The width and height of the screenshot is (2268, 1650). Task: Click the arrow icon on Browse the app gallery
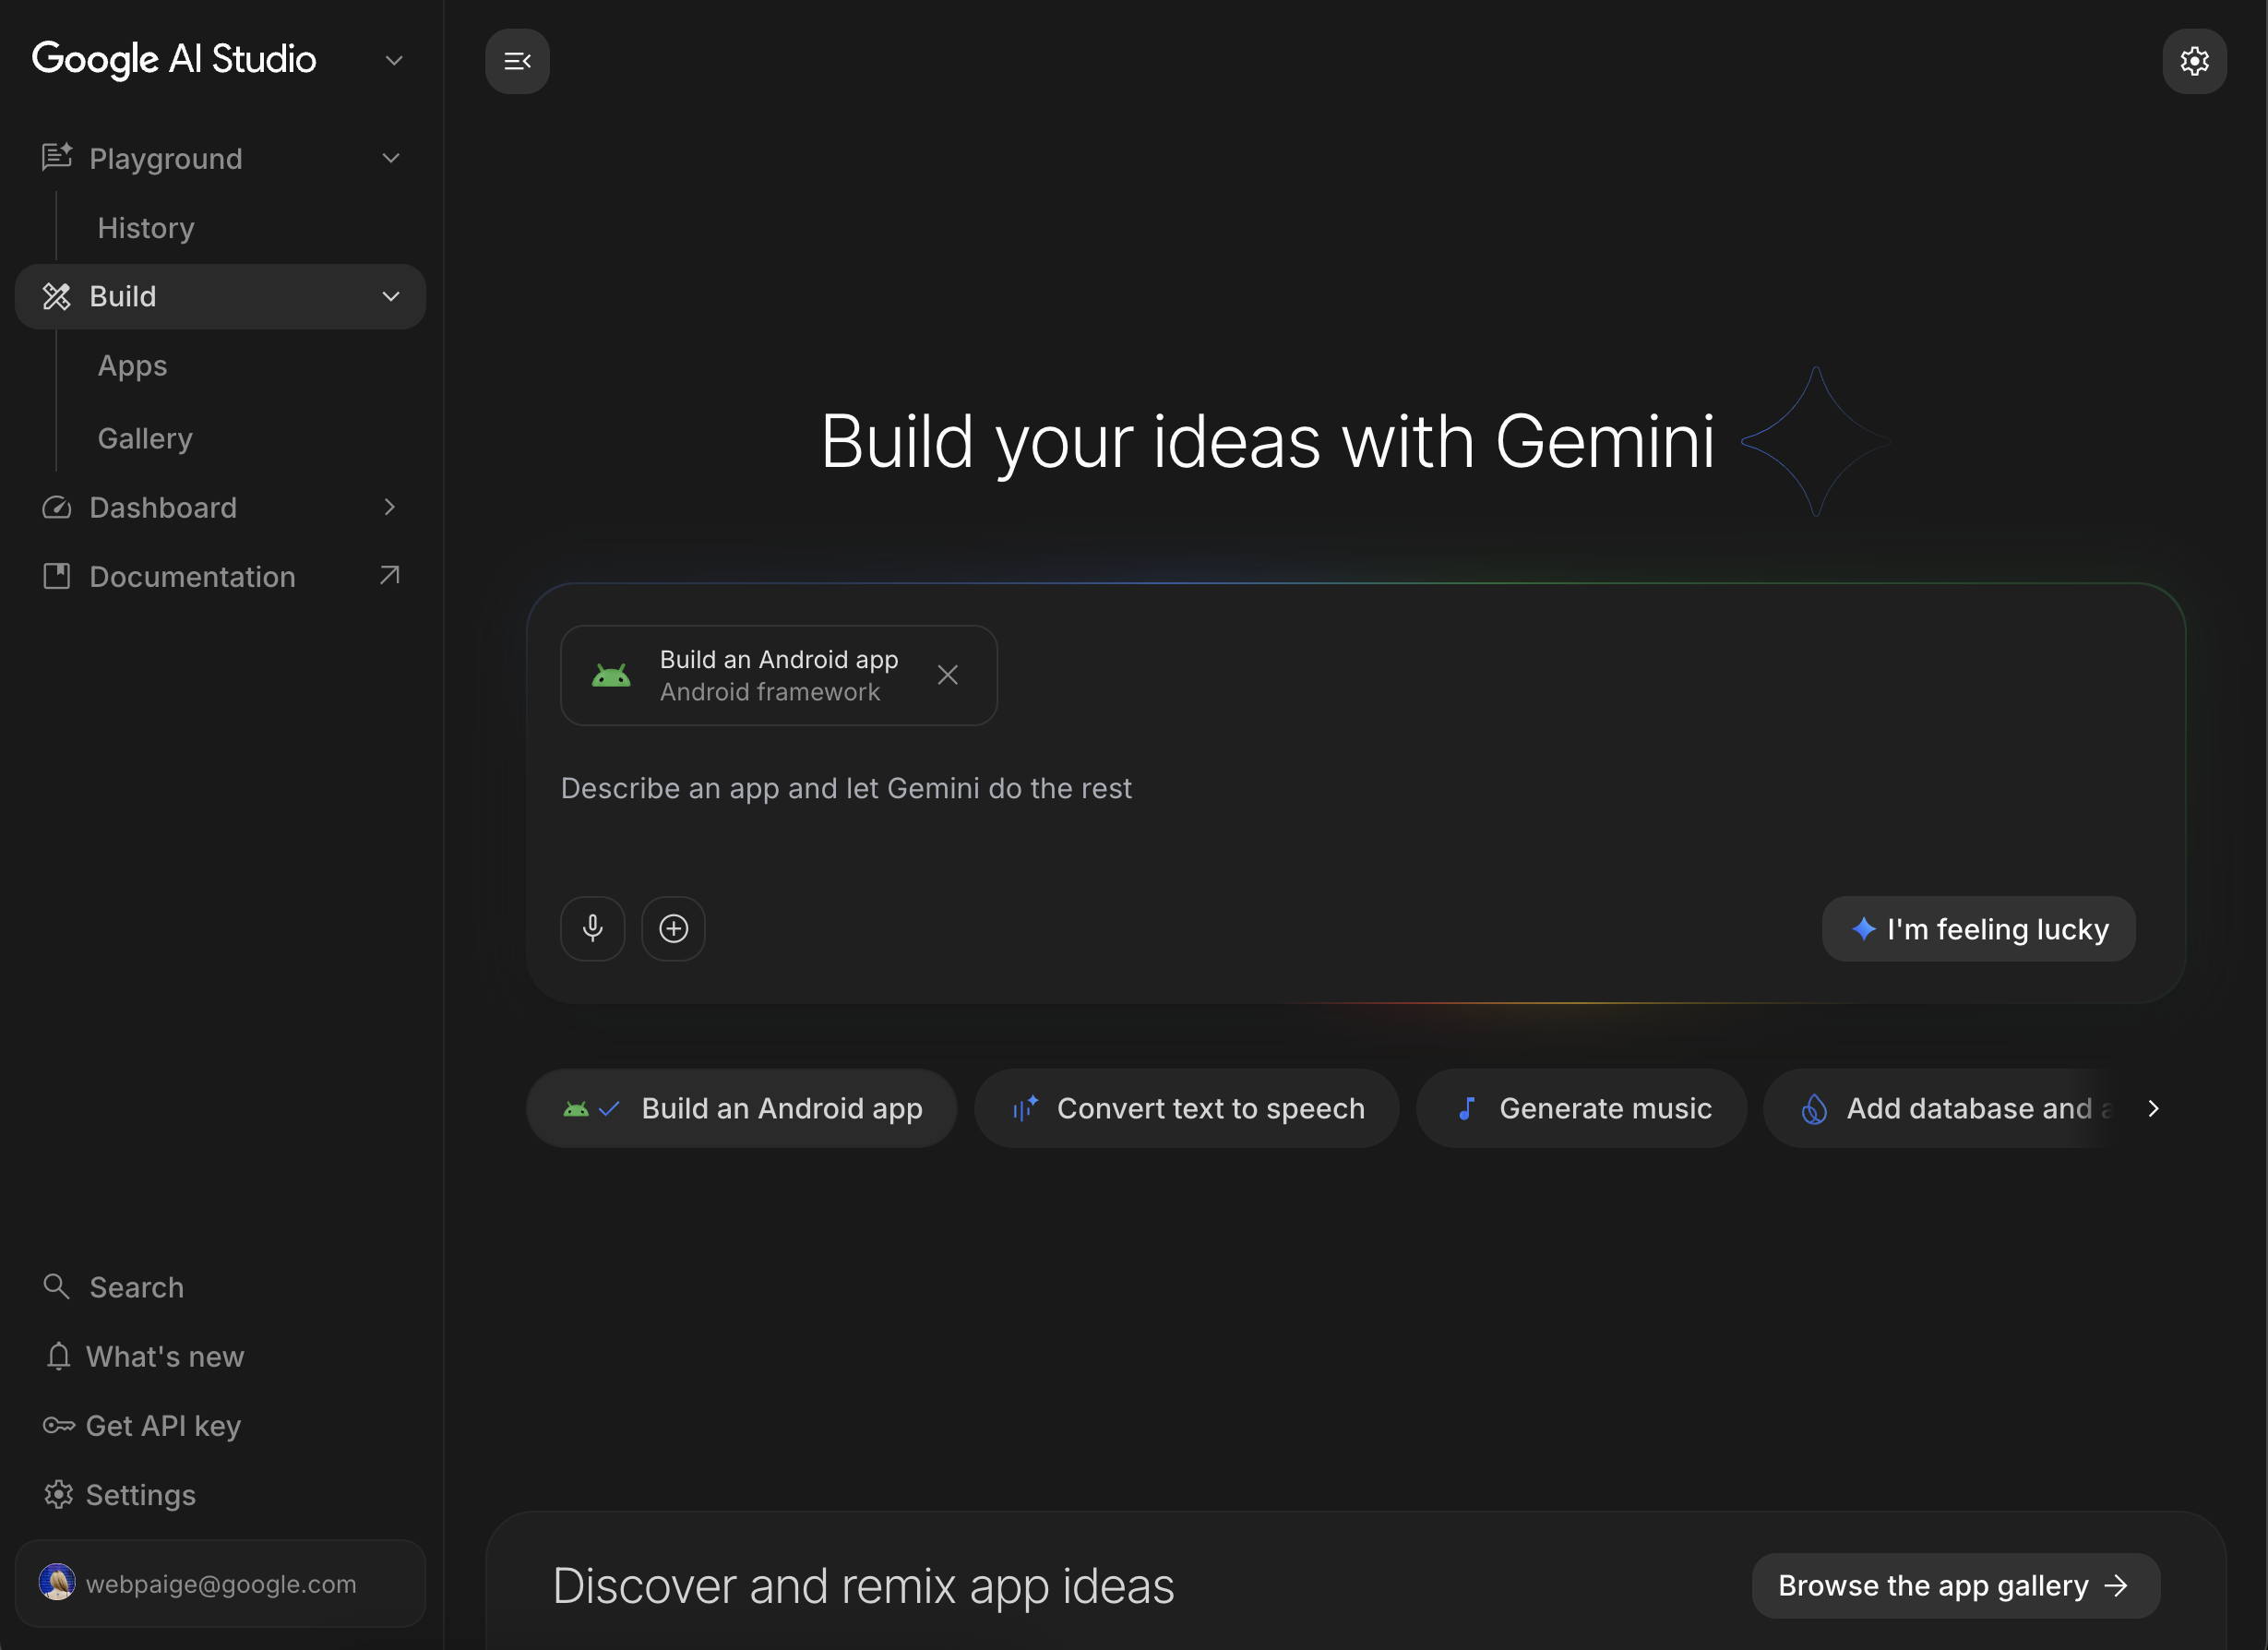point(2116,1585)
